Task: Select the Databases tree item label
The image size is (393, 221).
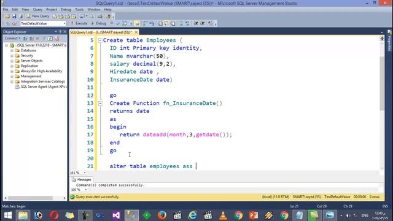Action: (29, 50)
